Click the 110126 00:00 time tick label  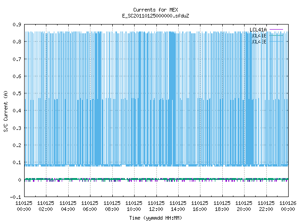pyautogui.click(x=288, y=206)
